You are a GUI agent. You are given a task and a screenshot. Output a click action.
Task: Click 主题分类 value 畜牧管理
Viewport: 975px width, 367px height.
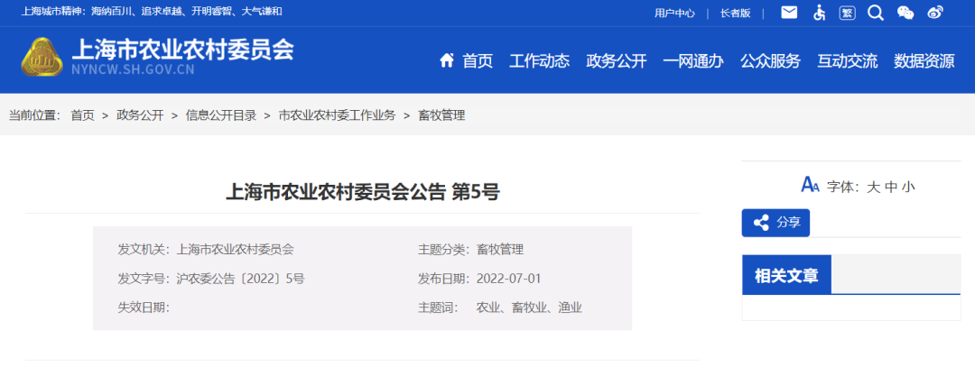click(x=500, y=250)
